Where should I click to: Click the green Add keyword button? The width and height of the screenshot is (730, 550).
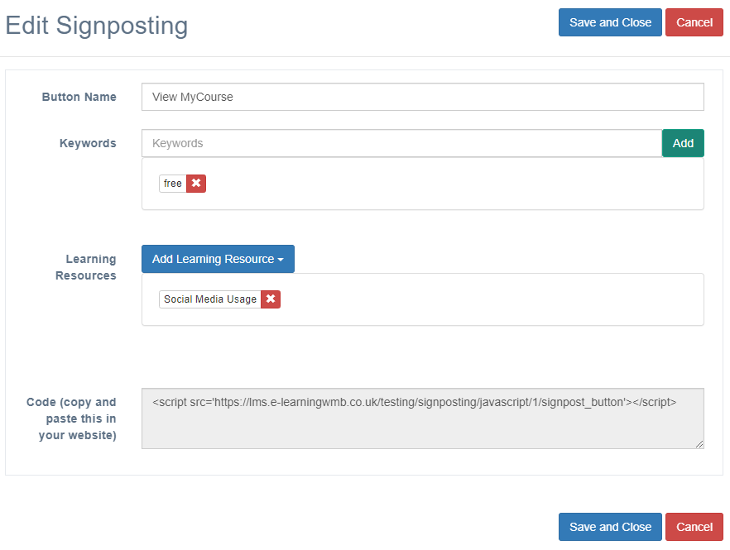pos(683,143)
